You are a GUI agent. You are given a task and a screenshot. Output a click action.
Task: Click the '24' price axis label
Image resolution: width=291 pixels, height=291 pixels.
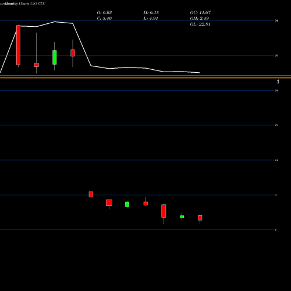point(276,90)
